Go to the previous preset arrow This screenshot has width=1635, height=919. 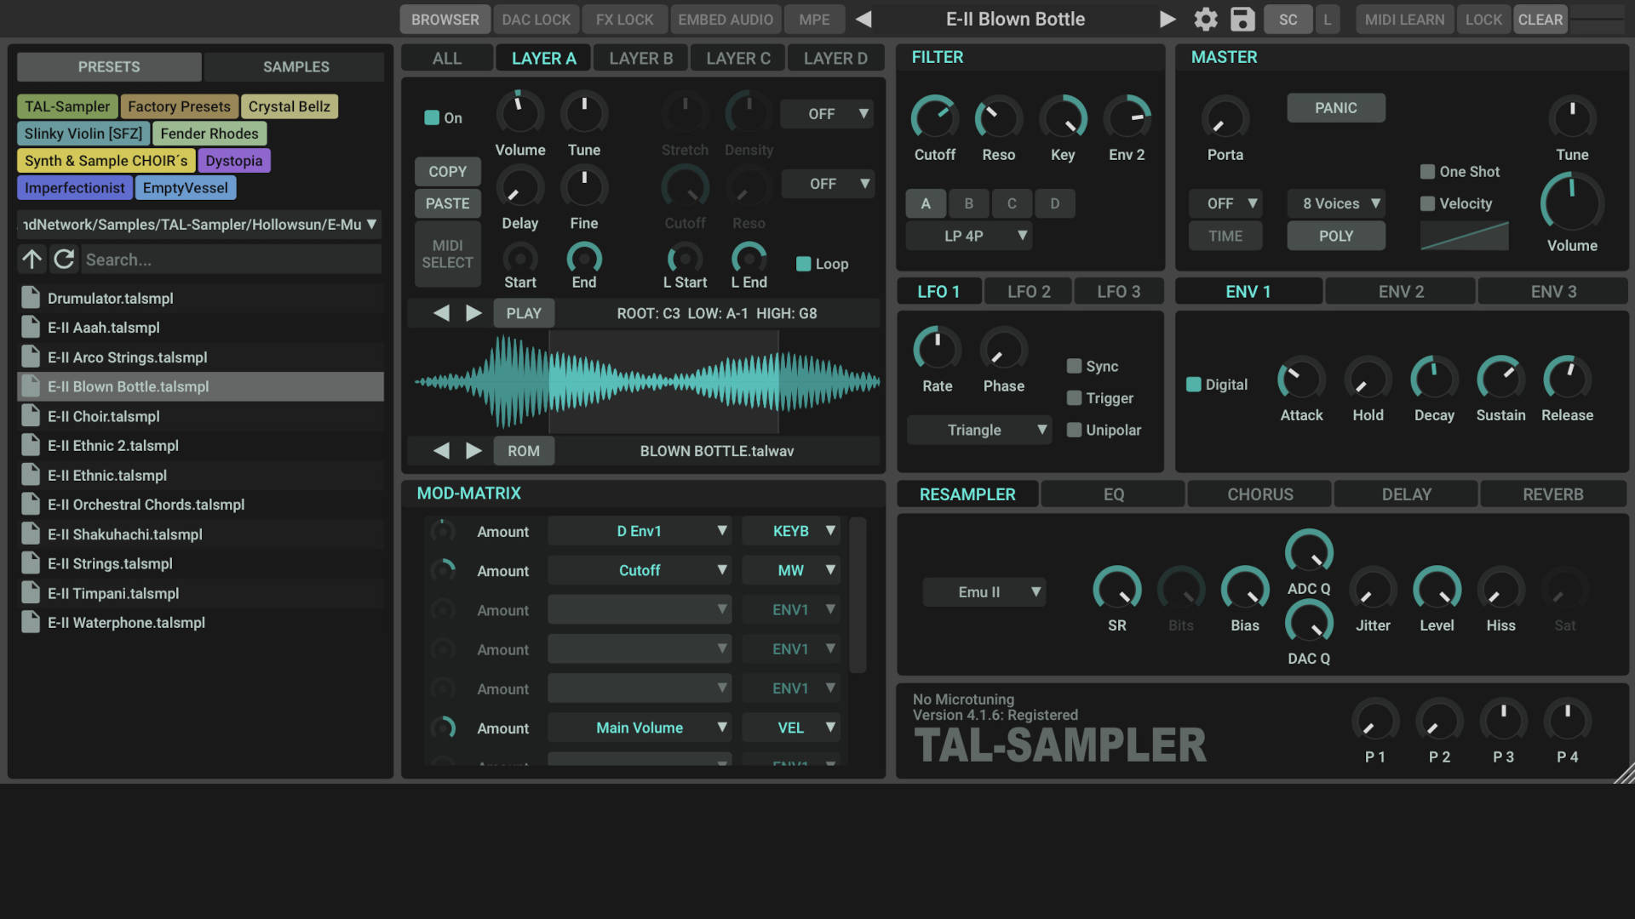(x=863, y=19)
